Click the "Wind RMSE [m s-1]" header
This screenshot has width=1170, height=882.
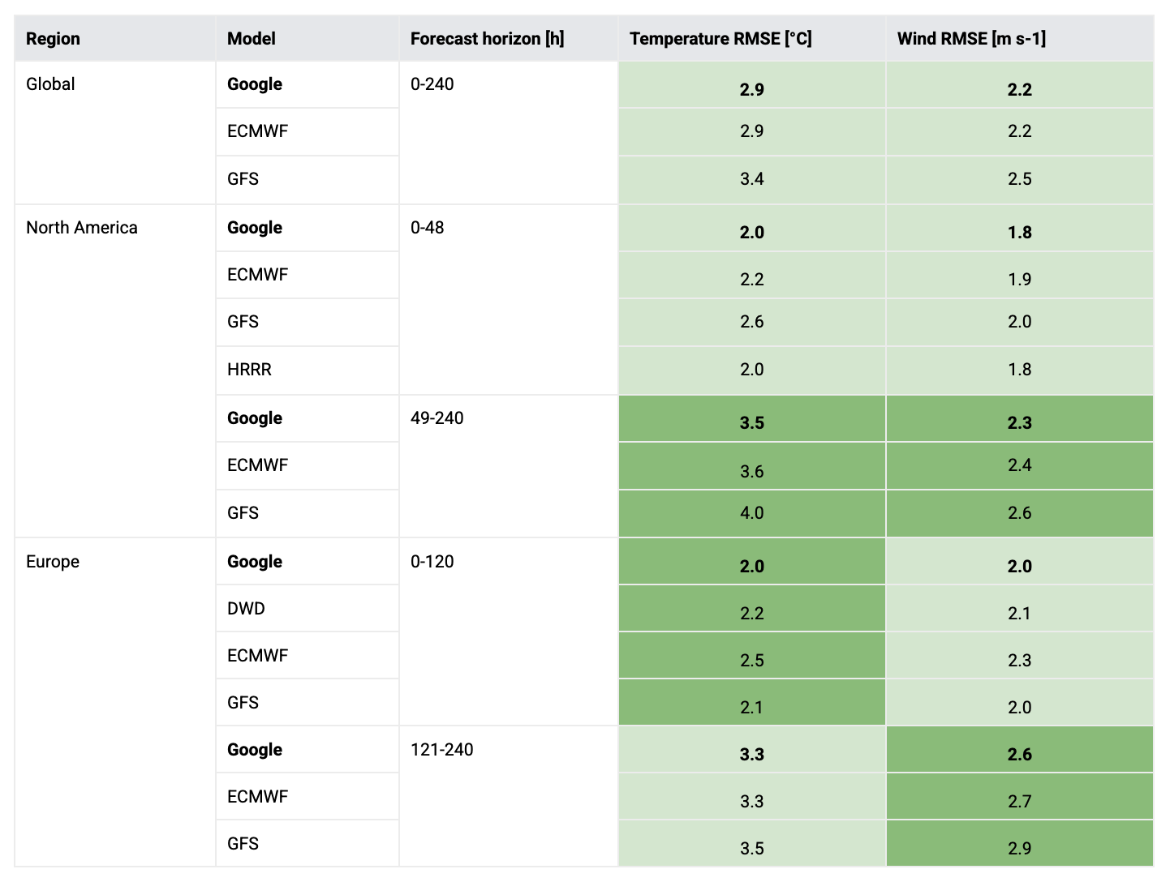[x=971, y=38]
